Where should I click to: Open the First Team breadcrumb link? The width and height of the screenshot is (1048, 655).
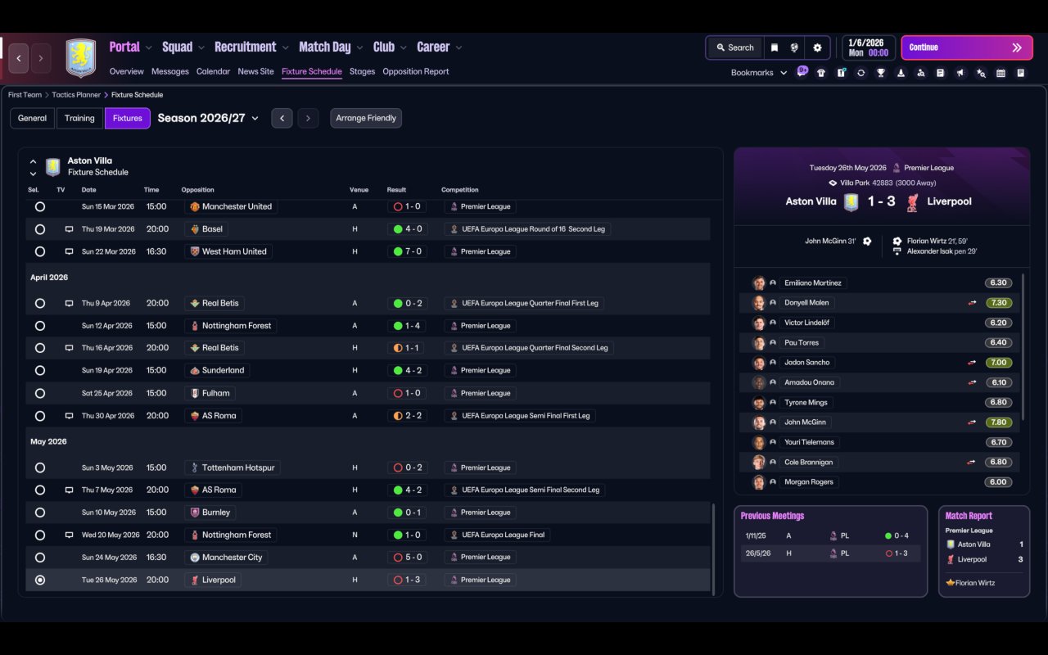click(x=25, y=95)
